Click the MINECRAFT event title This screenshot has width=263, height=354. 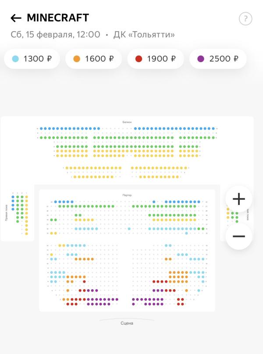(x=58, y=18)
